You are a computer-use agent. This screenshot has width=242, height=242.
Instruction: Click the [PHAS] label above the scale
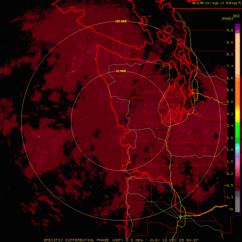tap(227, 19)
